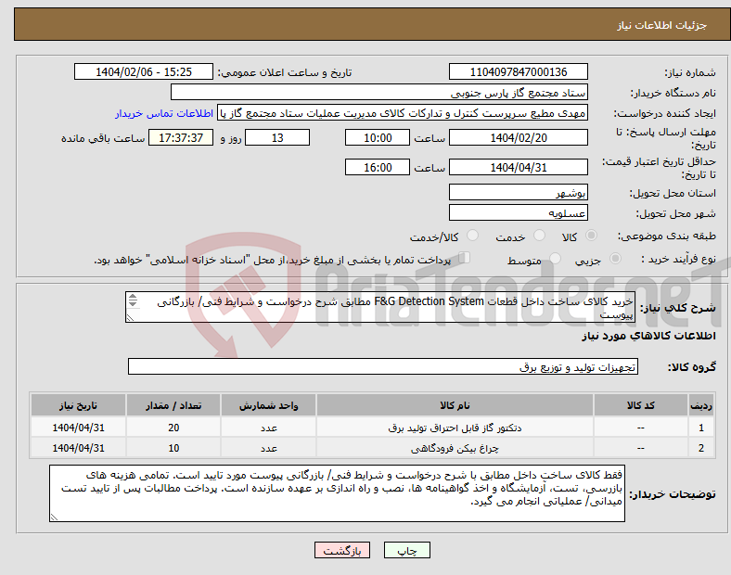731x575 pixels.
Task: Click the ردیف column header
Action: coord(701,405)
